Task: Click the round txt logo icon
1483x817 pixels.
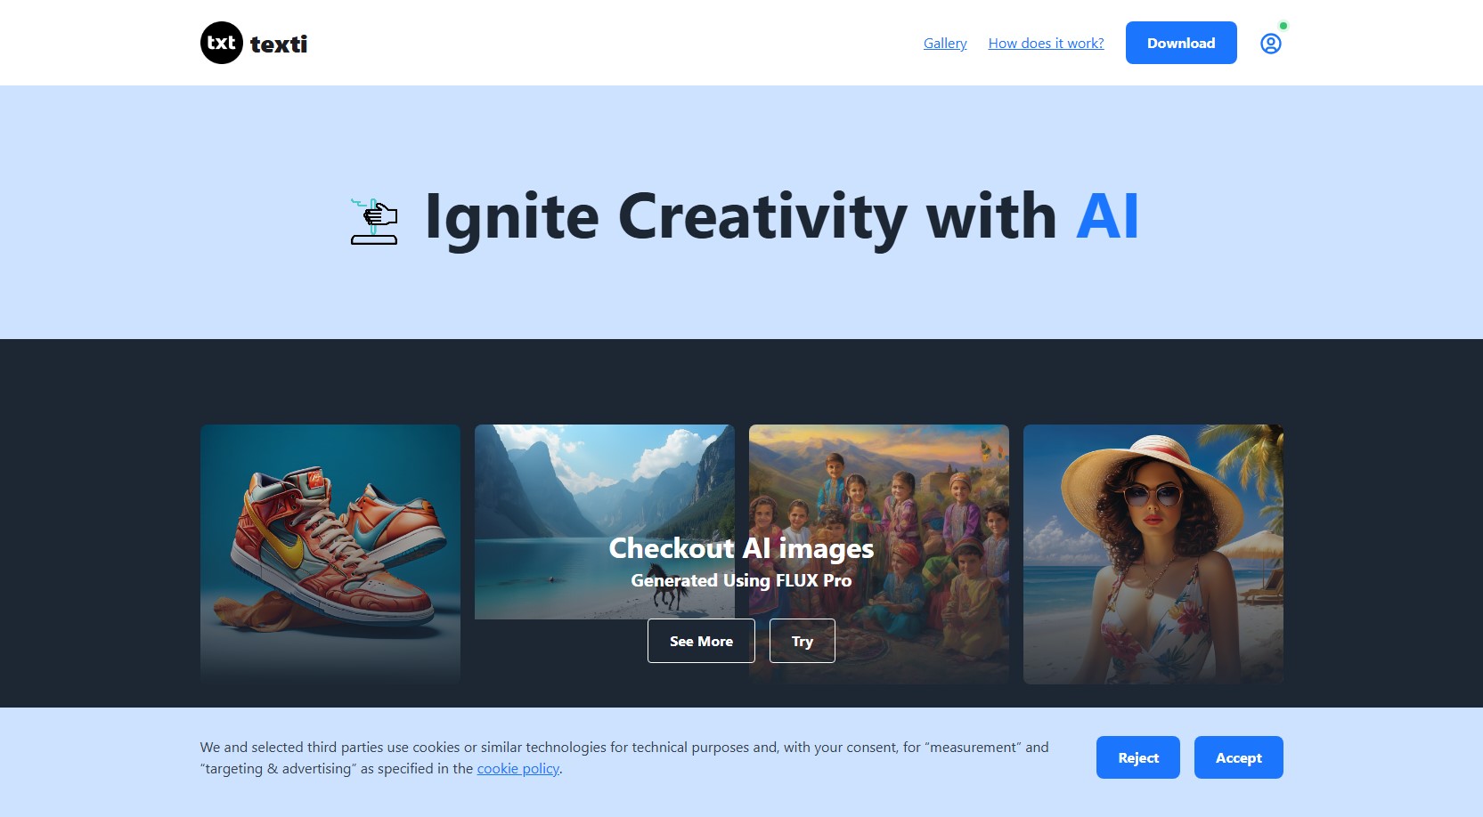Action: 222,43
